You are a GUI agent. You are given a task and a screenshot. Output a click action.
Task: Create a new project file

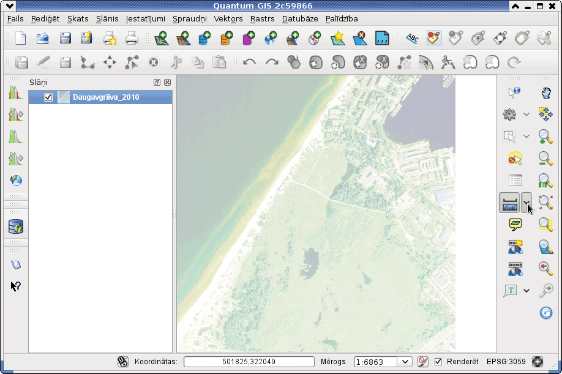(21, 38)
